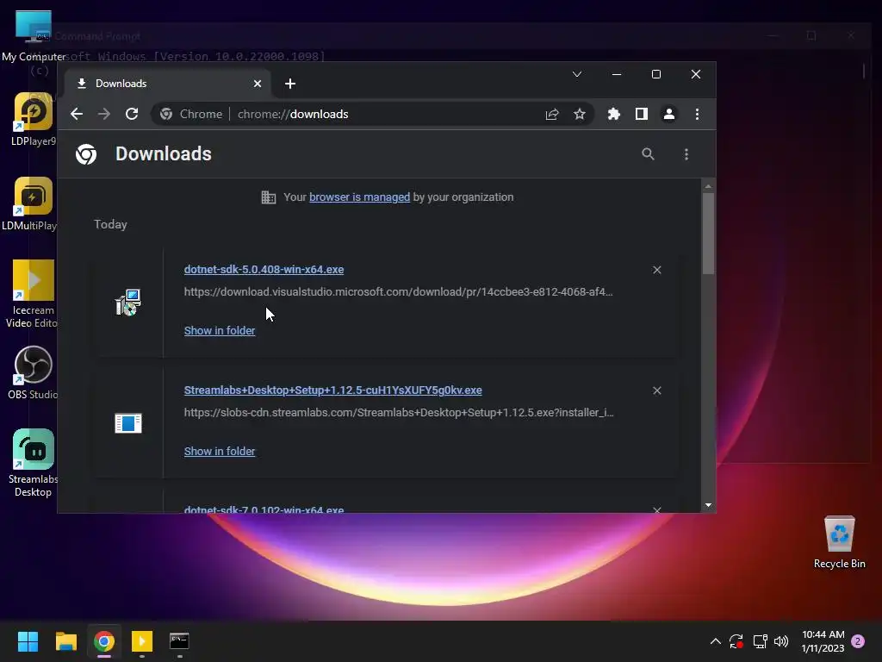Toggle the Chrome side panel icon
Screen dimensions: 882x662
(x=641, y=115)
